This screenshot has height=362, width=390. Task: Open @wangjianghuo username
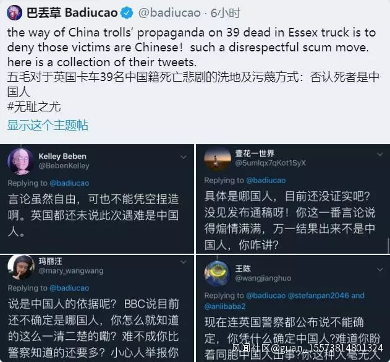(263, 278)
